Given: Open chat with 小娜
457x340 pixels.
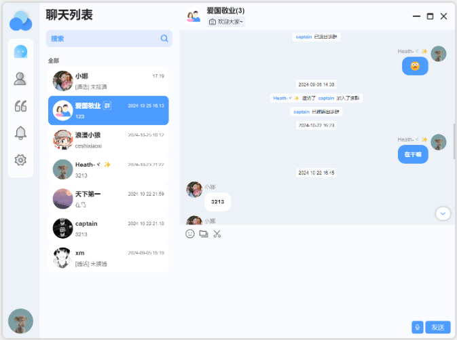Looking at the screenshot, I should [x=109, y=81].
